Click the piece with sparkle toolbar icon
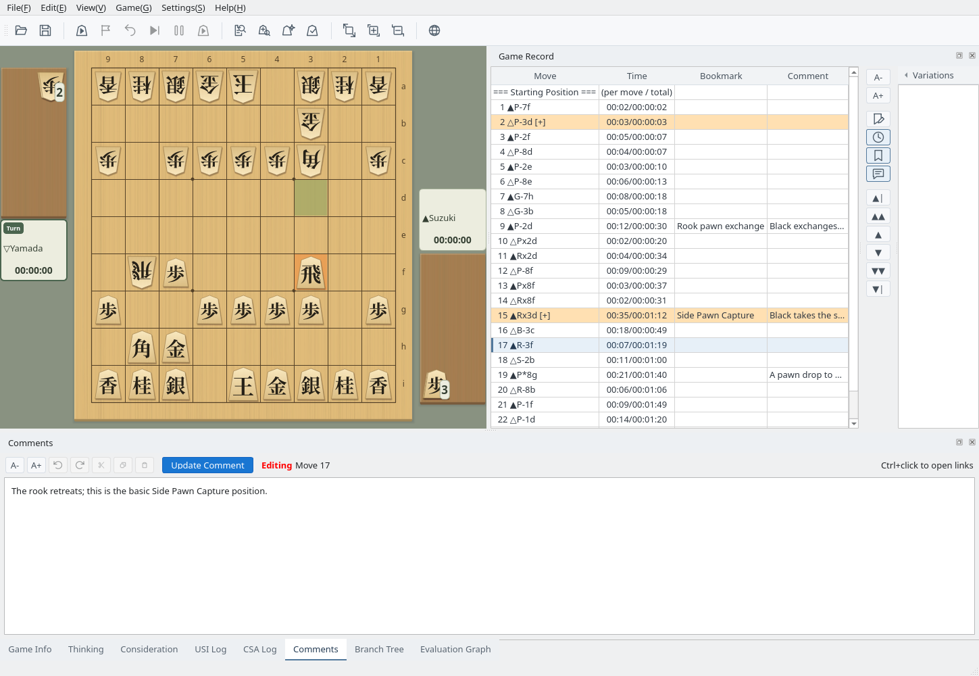The width and height of the screenshot is (979, 676). (x=288, y=30)
